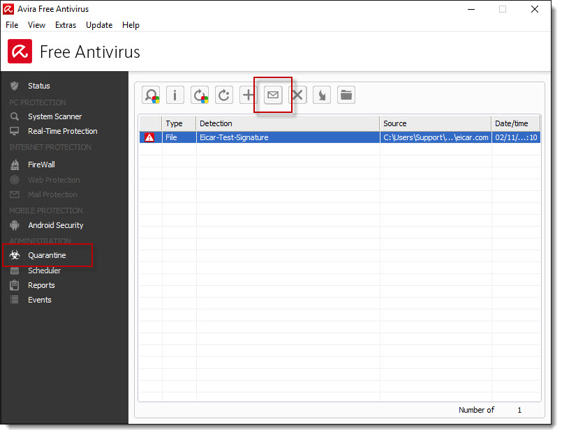Send object to Avira via envelope icon
The image size is (562, 435).
pyautogui.click(x=273, y=96)
